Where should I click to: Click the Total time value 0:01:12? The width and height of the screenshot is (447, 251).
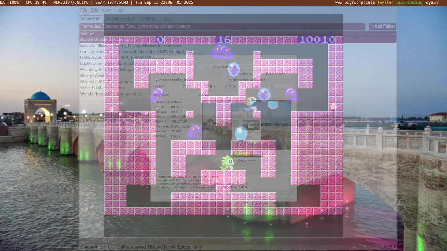pos(177,102)
